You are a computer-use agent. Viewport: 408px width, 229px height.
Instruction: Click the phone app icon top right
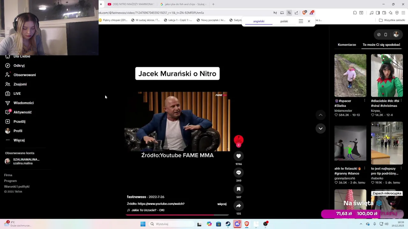coord(385,34)
